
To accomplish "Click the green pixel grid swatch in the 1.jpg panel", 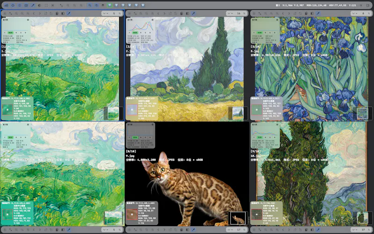I will [7, 110].
